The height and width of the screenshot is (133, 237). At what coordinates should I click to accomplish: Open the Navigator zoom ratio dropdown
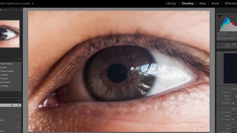[20, 10]
